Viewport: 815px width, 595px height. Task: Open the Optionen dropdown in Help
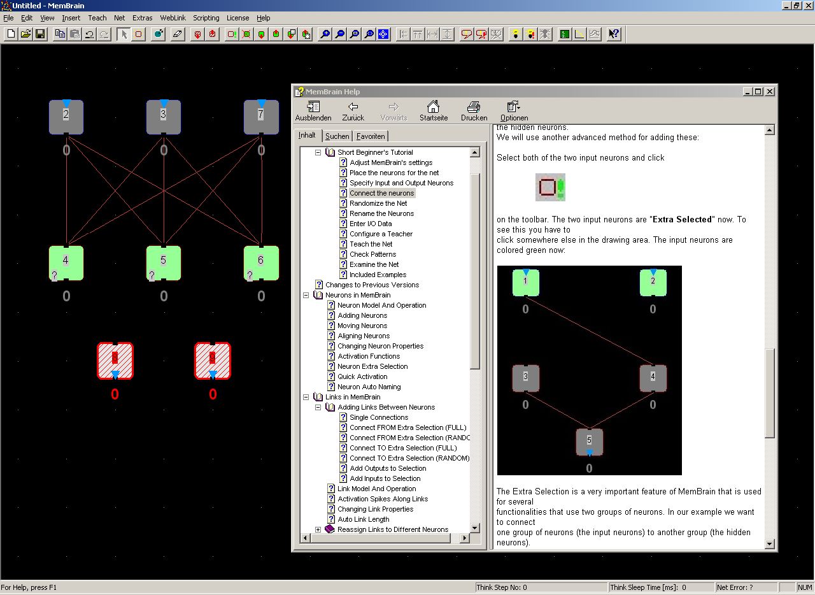[514, 111]
